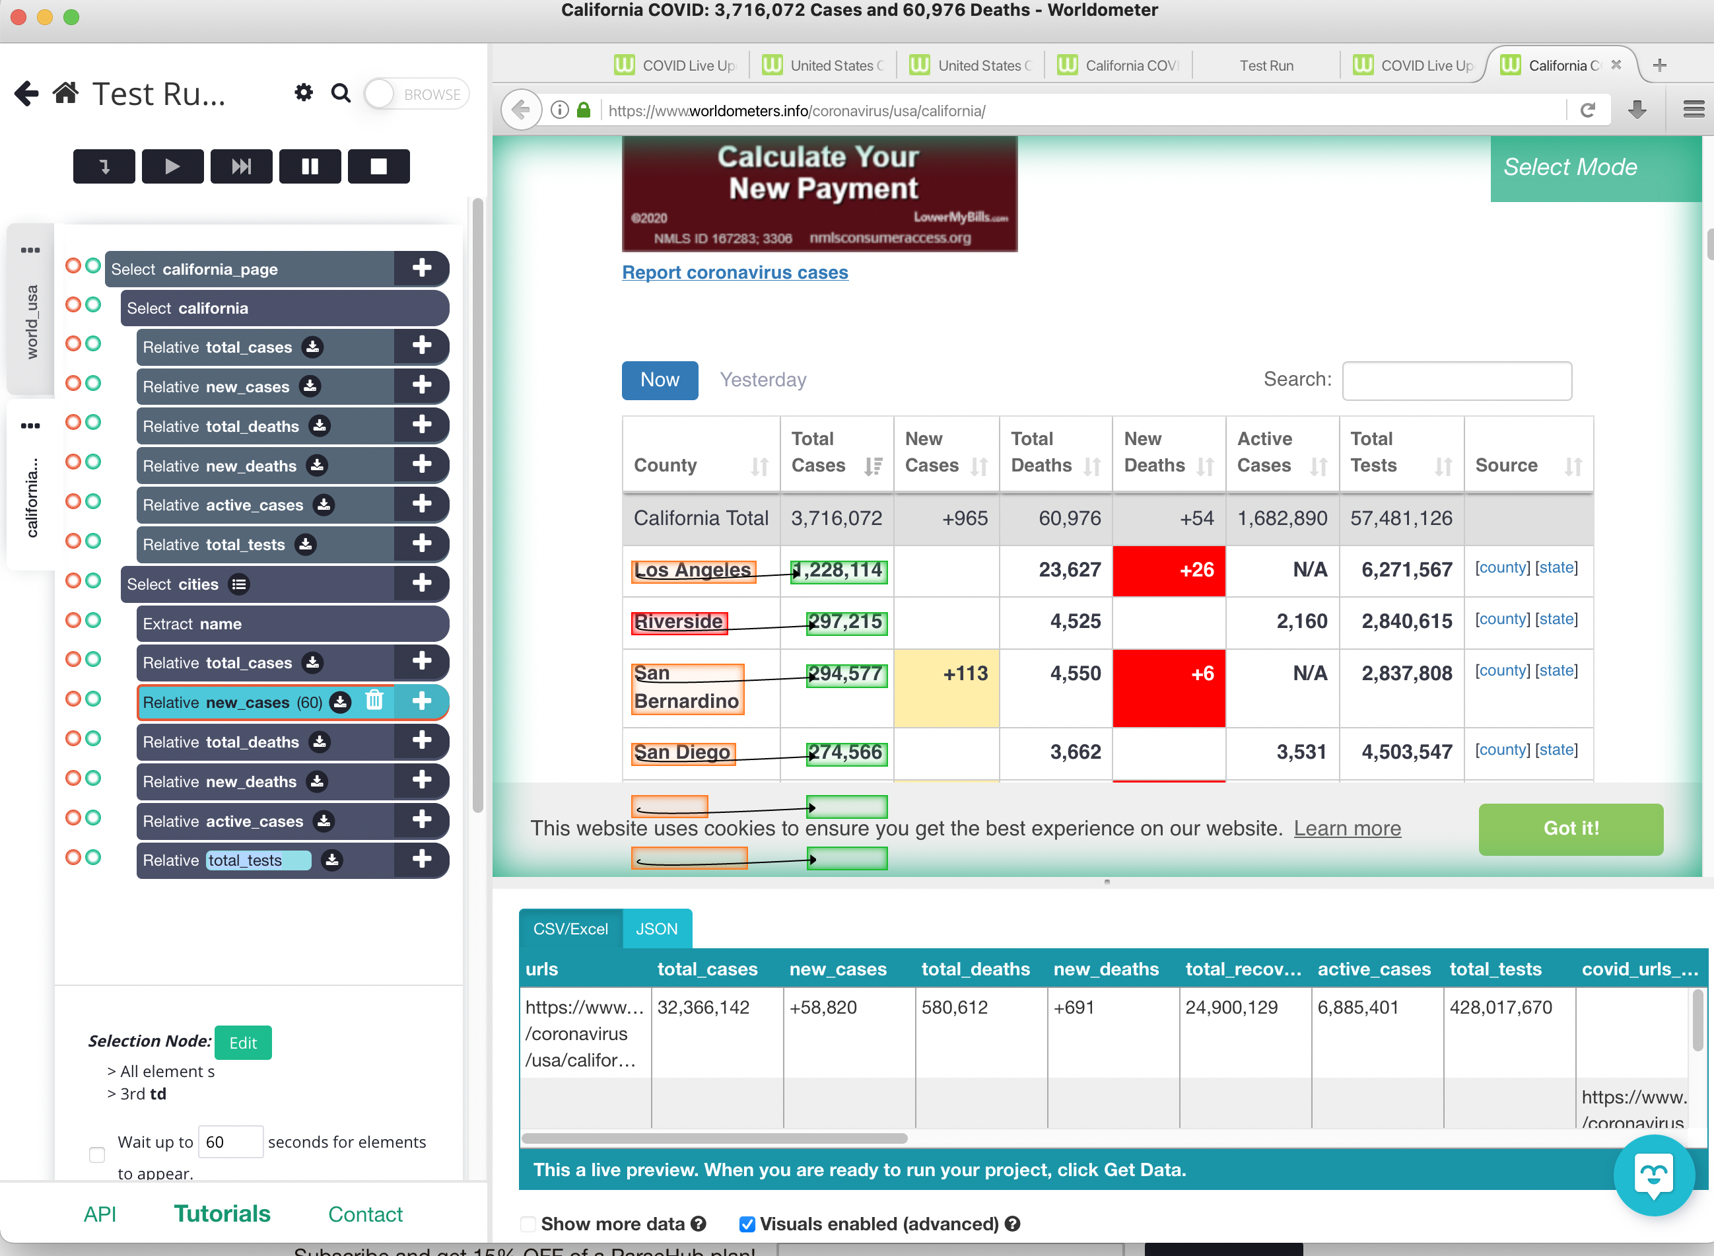Open the Report coronavirus cases link
This screenshot has width=1714, height=1256.
pyautogui.click(x=734, y=272)
